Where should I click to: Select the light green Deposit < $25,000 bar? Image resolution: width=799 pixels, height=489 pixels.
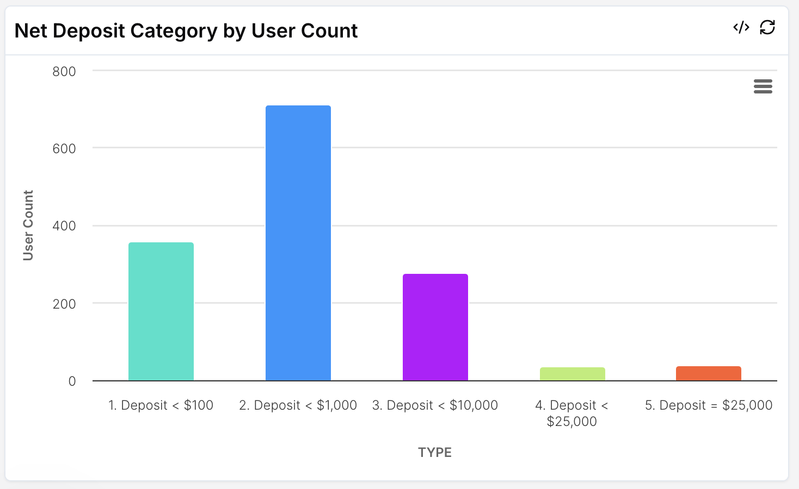point(573,374)
